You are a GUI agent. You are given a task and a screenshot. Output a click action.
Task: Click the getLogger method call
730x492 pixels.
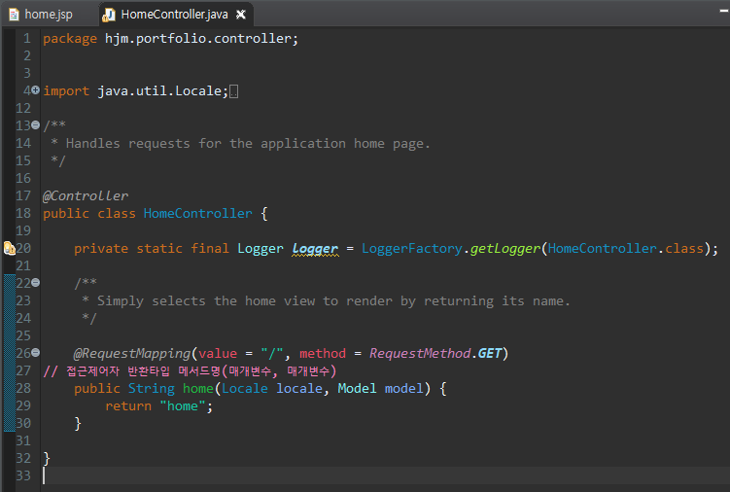(x=505, y=249)
